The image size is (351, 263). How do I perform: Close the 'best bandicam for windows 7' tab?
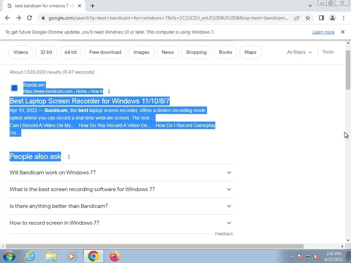[x=80, y=6]
